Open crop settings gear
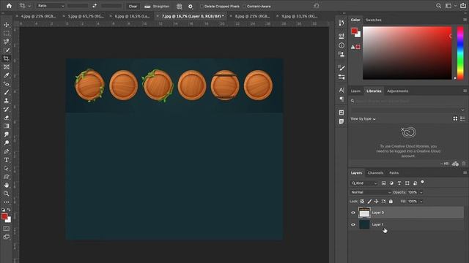 (x=191, y=6)
